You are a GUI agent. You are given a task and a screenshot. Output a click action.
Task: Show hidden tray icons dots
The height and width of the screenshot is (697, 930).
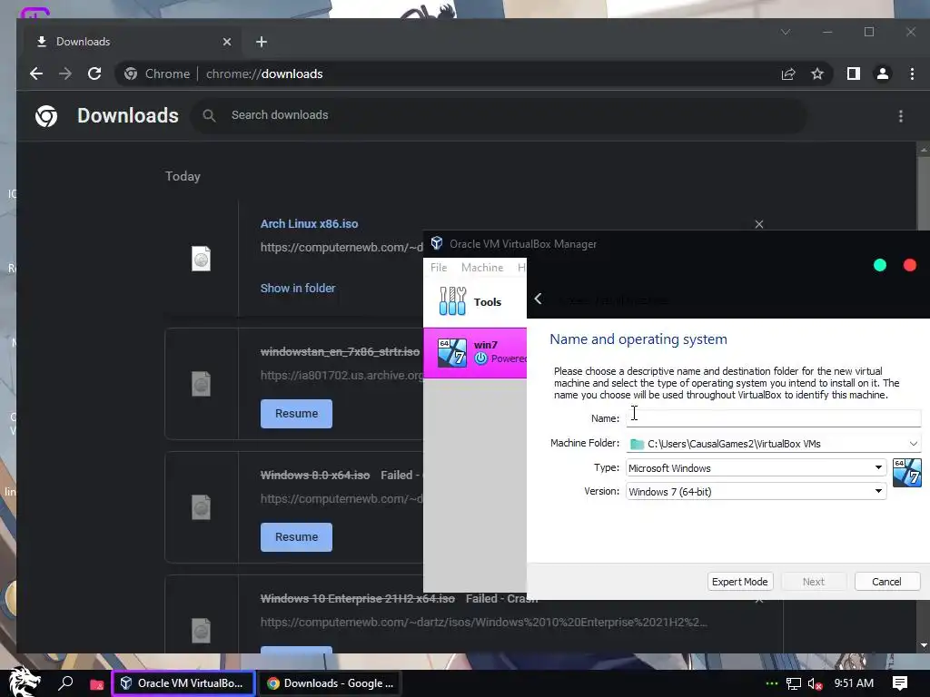[x=771, y=683]
